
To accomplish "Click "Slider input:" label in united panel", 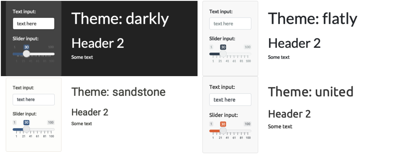I will tap(224, 115).
